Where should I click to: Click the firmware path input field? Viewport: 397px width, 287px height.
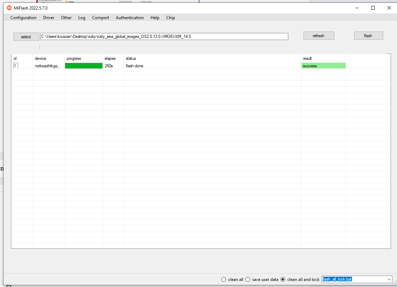coord(164,36)
